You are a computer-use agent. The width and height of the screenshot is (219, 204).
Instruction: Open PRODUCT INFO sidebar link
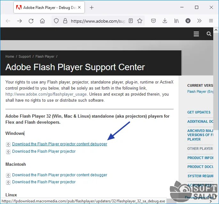200,158
